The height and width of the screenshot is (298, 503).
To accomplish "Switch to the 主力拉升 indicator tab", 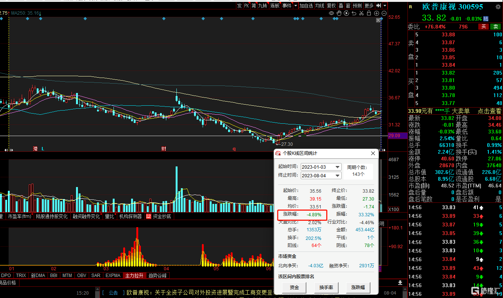I will click(x=135, y=276).
